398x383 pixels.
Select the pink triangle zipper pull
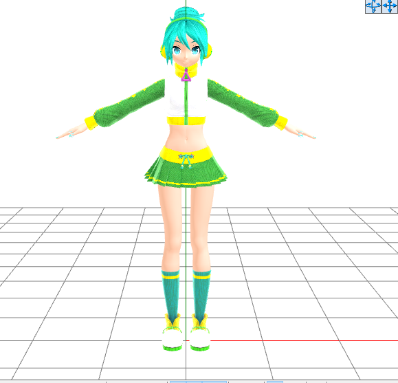coord(186,76)
